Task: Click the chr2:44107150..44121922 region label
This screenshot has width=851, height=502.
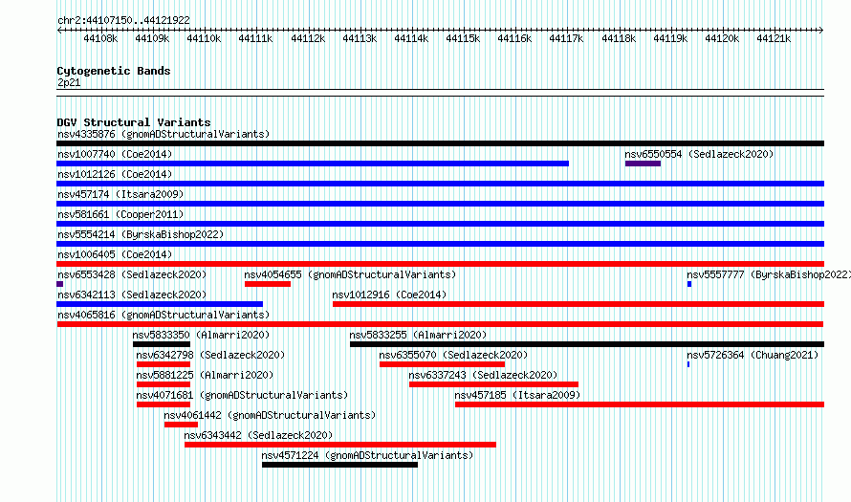Action: tap(123, 20)
